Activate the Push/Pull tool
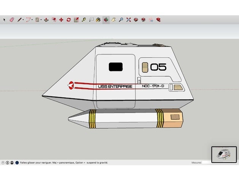239x180 pixels. pos(46,20)
